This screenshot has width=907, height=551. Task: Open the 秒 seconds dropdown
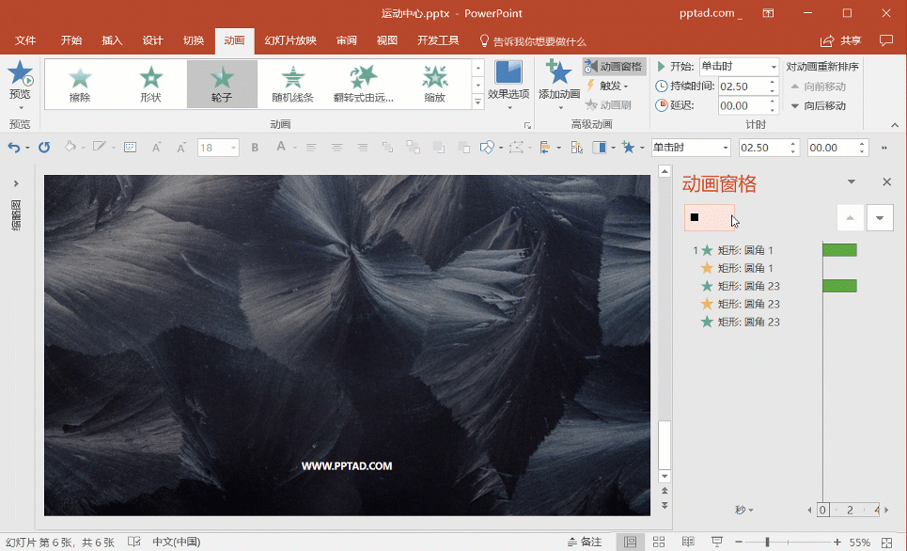coord(744,510)
